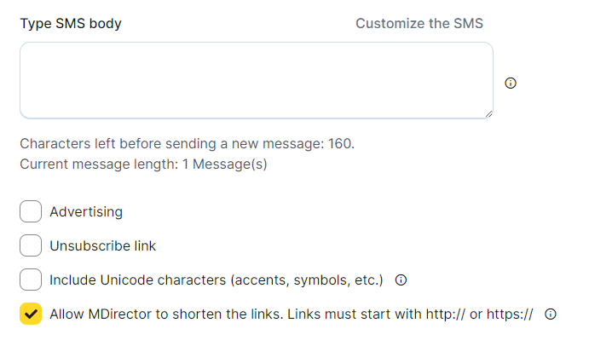The width and height of the screenshot is (589, 346).
Task: Uncheck the yellow shorten links checkbox
Action: pos(31,314)
